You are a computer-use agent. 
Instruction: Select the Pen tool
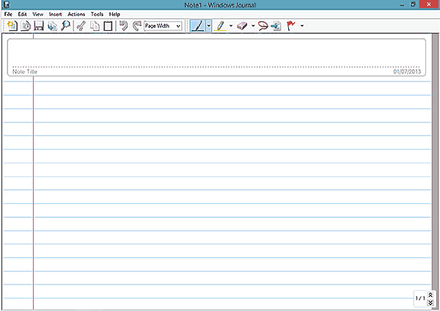pos(197,26)
